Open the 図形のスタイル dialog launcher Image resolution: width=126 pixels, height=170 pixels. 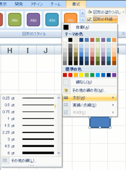click(123, 34)
